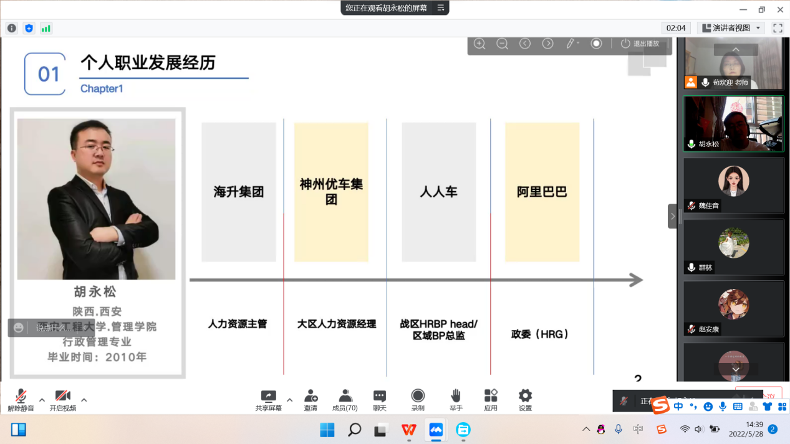Unmute the microphone (解除静音)
Screen dimensions: 790x444
21,397
